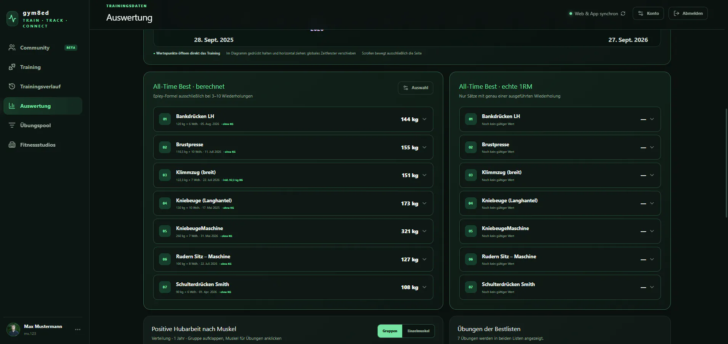Click rank badge 04 in berechnet list

coord(165,203)
